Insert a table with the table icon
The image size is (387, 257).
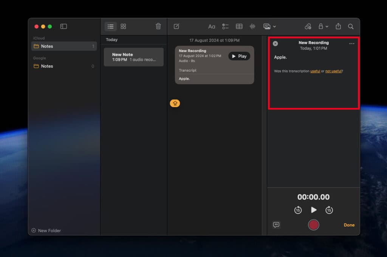[239, 26]
